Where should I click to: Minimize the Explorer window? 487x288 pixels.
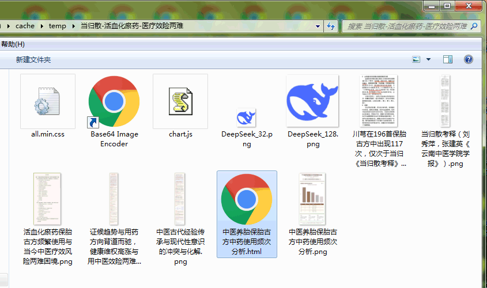[432, 6]
